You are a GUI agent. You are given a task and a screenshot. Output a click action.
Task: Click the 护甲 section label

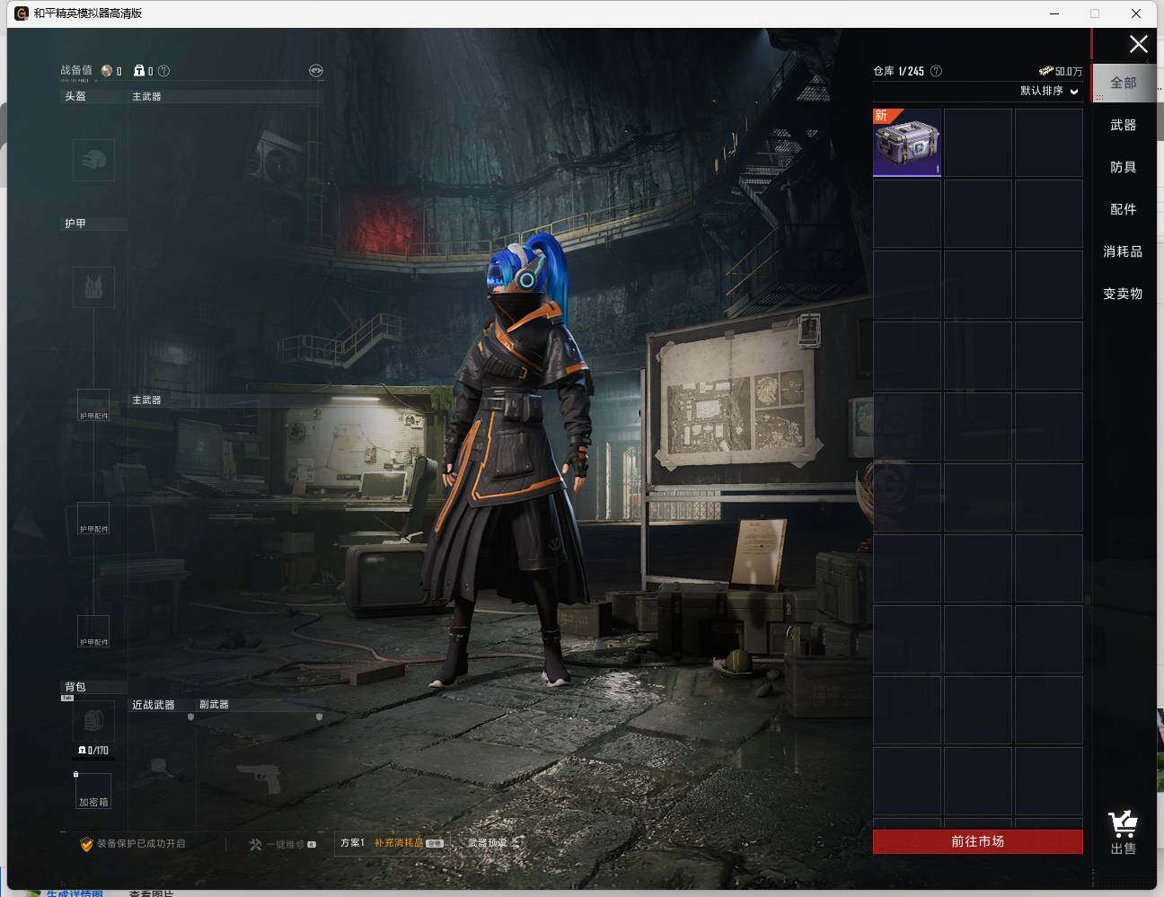75,224
